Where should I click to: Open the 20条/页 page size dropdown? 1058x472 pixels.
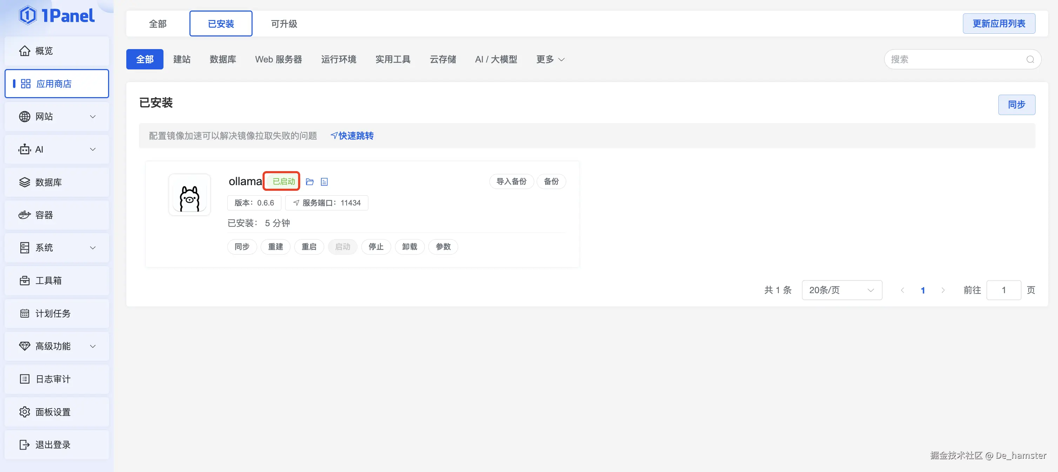click(x=842, y=290)
